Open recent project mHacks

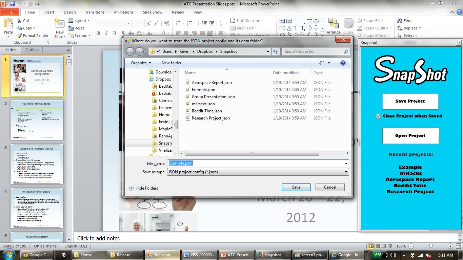coord(410,173)
